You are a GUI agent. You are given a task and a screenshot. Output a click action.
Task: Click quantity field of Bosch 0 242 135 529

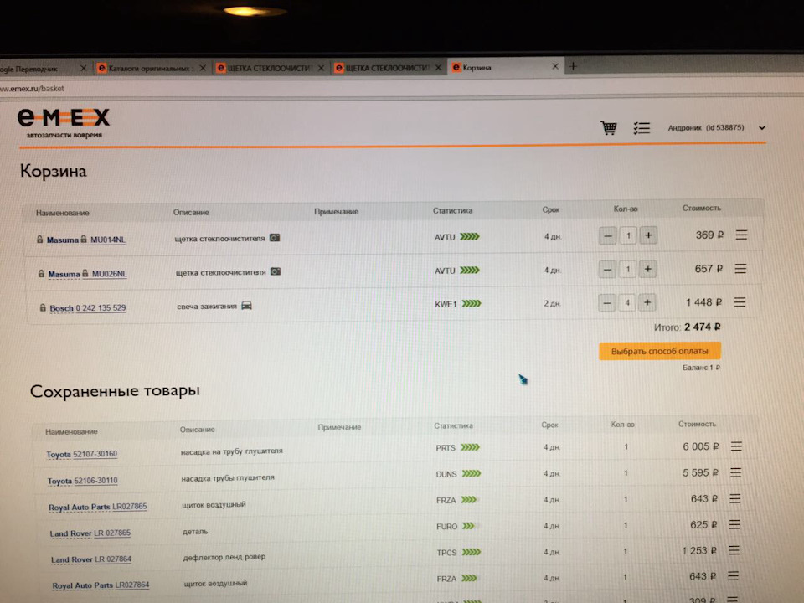point(627,303)
